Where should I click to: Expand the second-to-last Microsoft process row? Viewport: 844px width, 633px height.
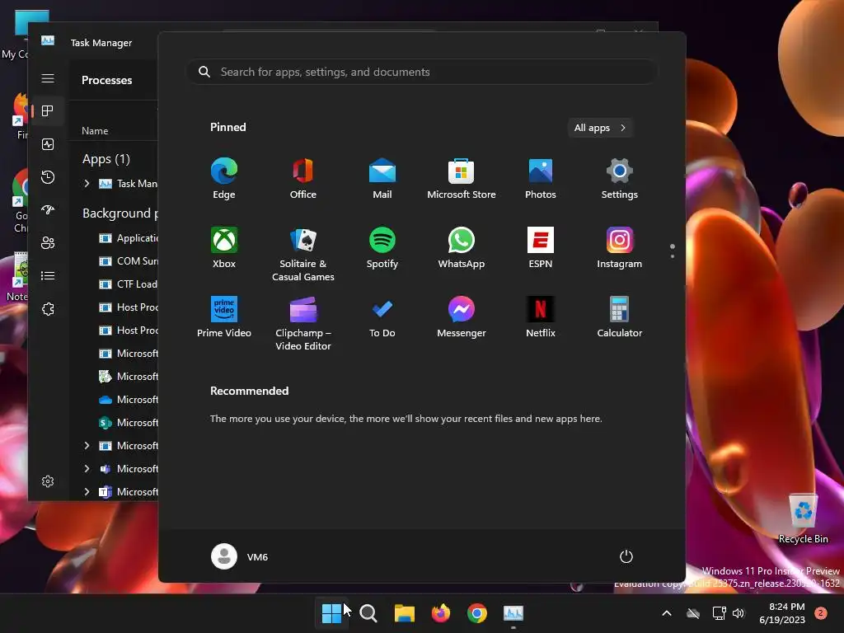click(x=87, y=469)
